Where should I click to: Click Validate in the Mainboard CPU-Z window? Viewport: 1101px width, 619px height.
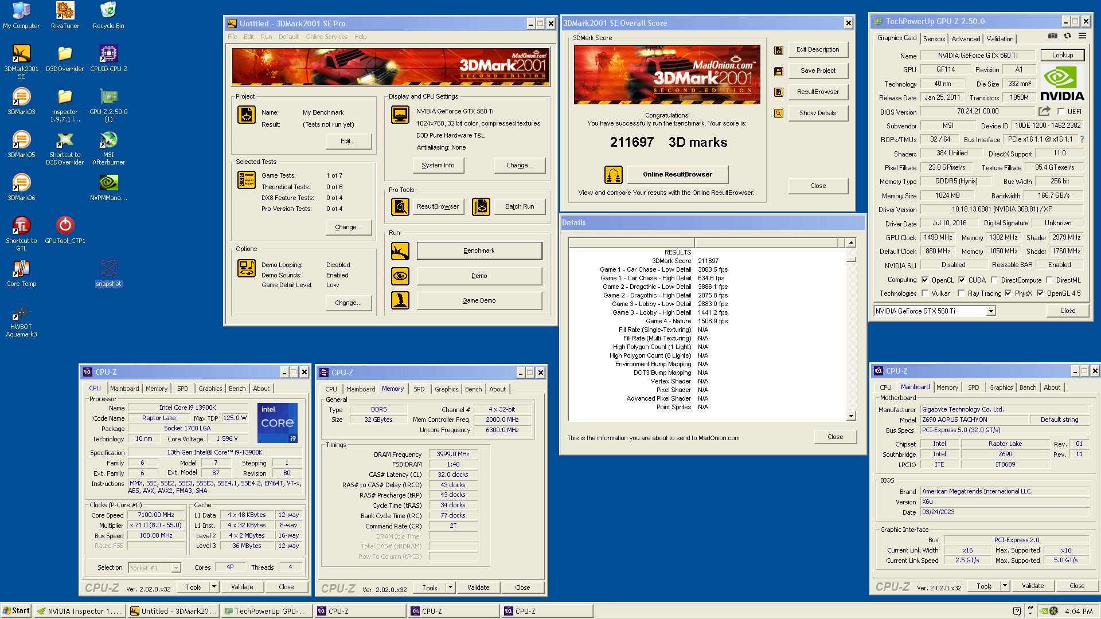point(1033,586)
